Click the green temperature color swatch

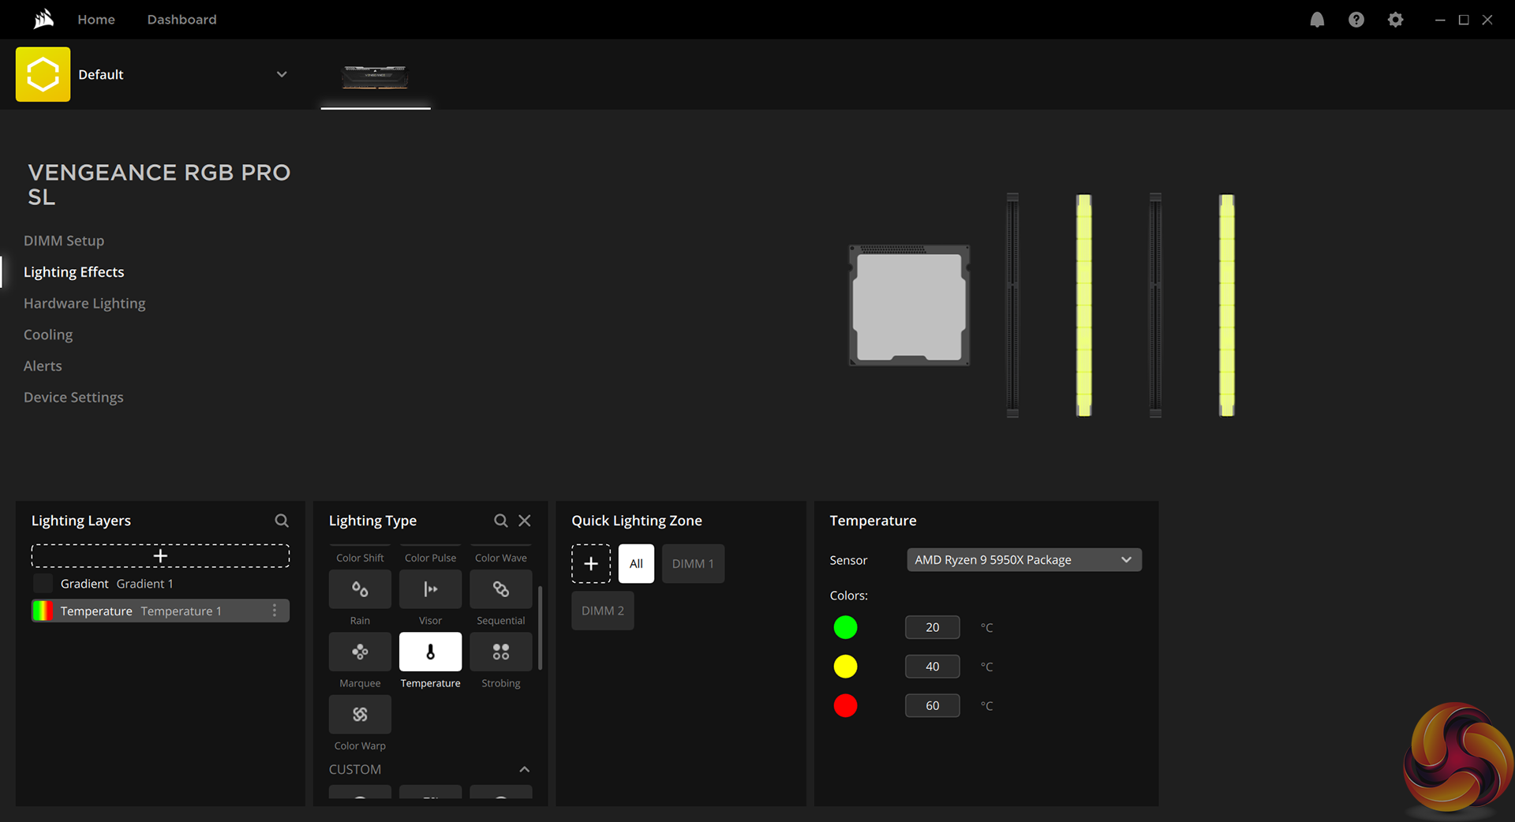pos(845,628)
